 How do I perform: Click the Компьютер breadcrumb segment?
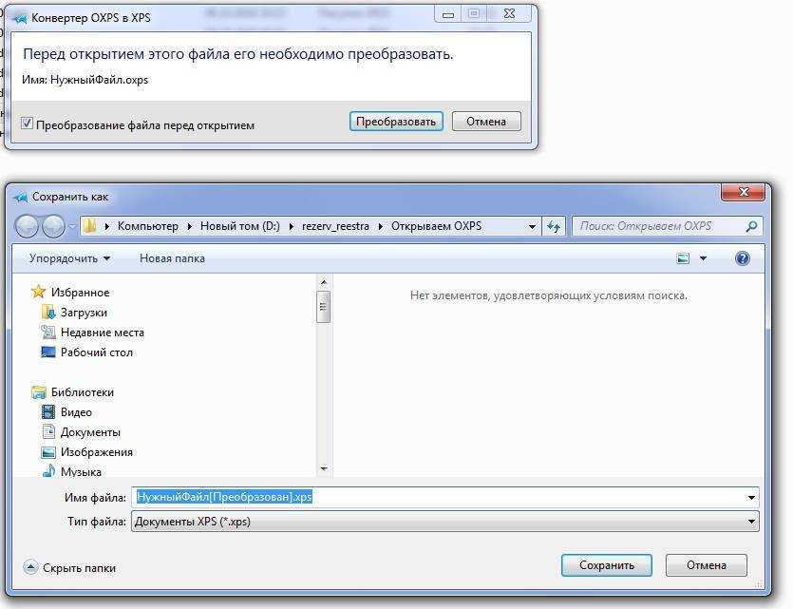[x=147, y=226]
